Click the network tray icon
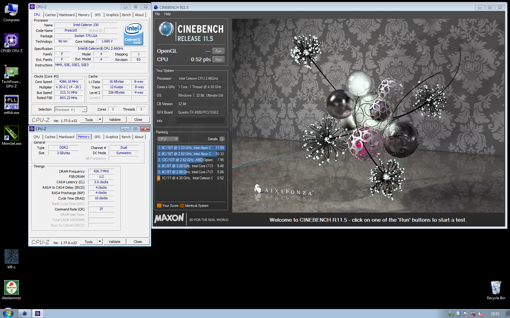The height and width of the screenshot is (318, 510). click(473, 314)
